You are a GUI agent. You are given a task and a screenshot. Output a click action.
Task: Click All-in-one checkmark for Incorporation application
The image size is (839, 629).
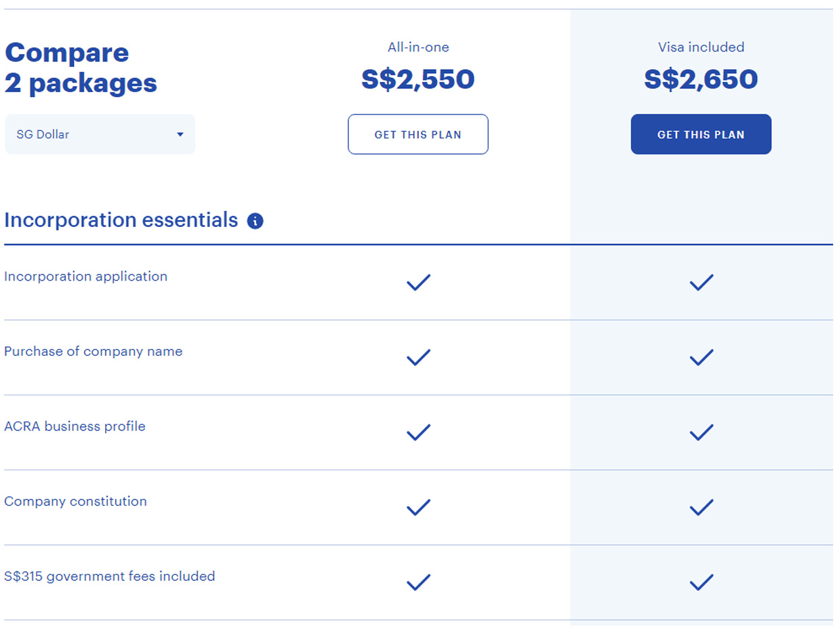point(418,283)
